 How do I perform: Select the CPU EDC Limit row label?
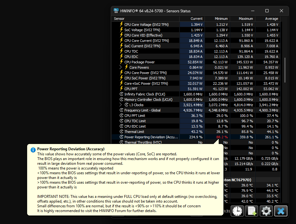[135, 126]
